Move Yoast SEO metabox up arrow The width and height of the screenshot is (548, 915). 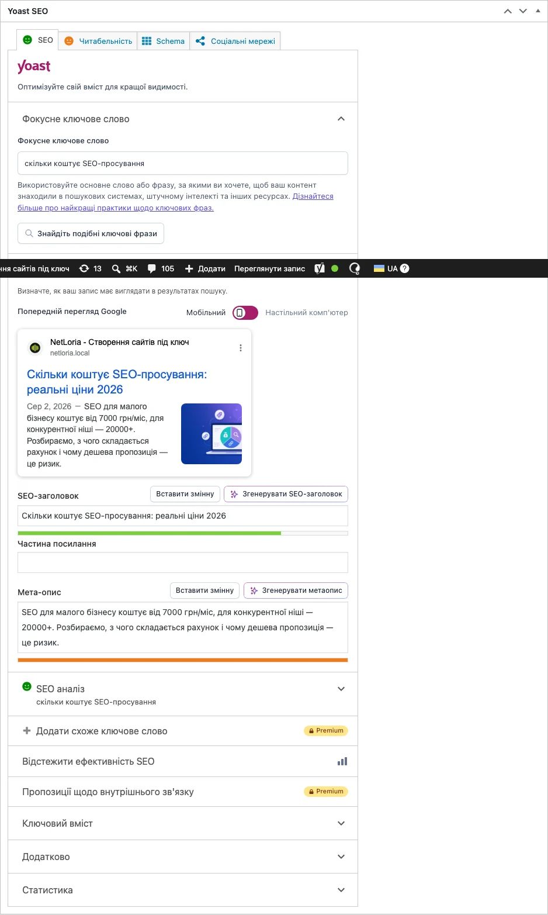tap(508, 11)
